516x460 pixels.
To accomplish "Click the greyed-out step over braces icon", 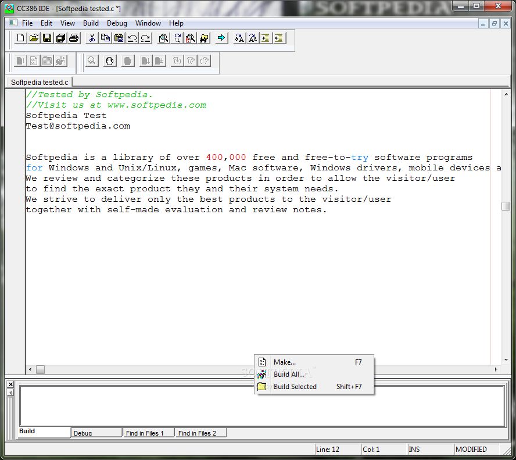I will point(191,61).
